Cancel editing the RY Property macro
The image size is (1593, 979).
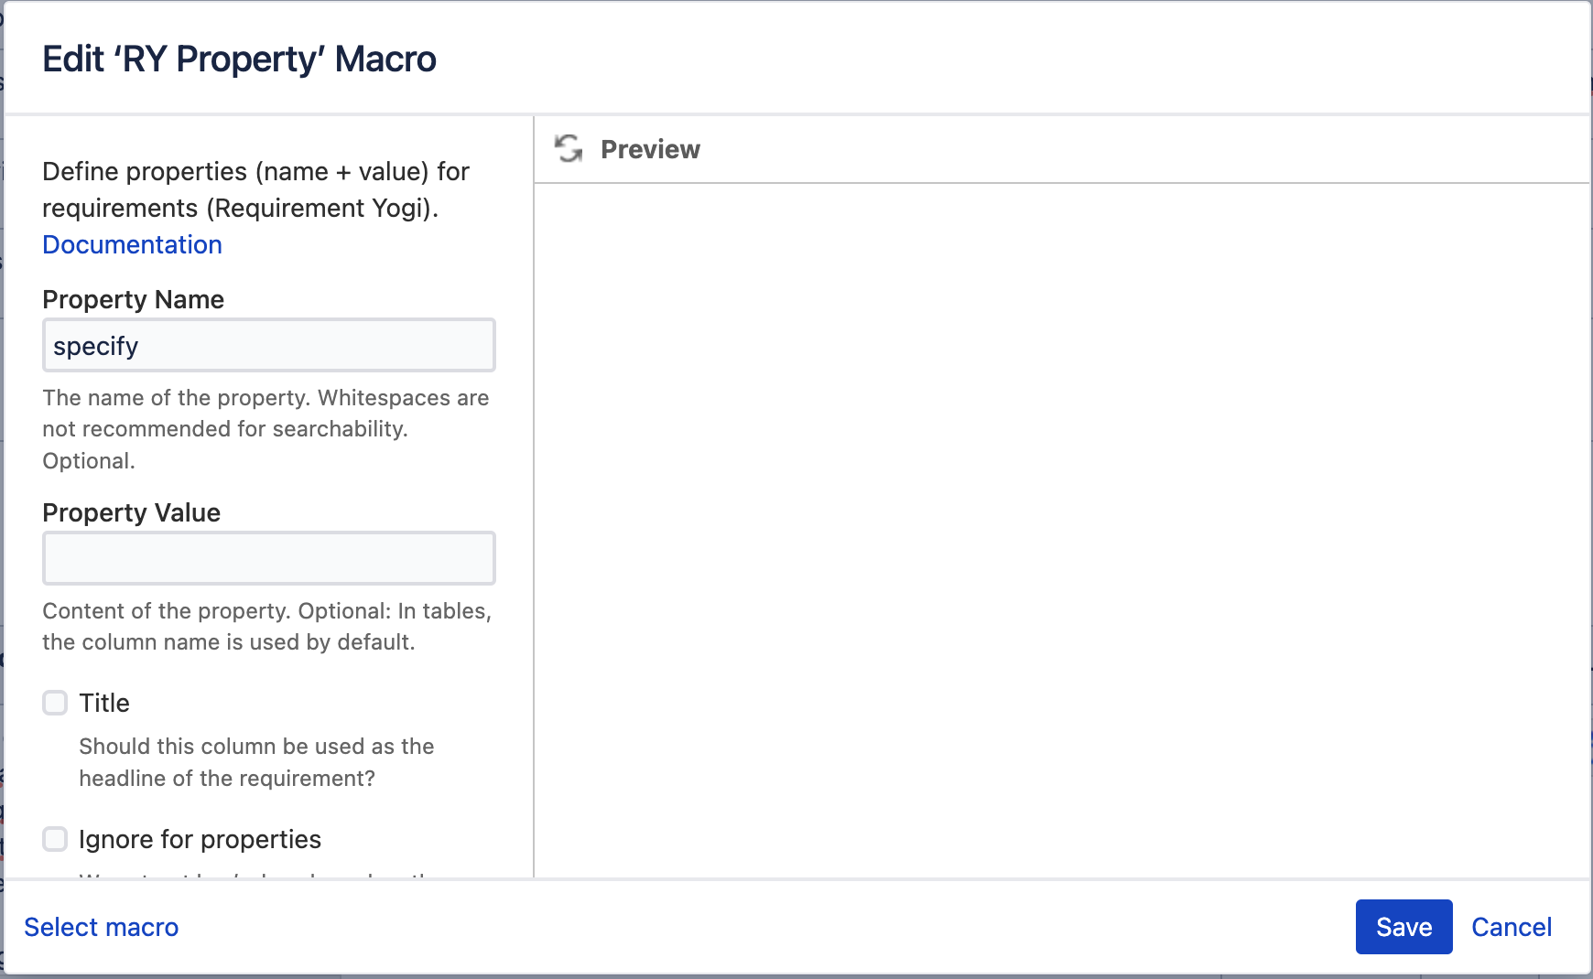tap(1512, 927)
